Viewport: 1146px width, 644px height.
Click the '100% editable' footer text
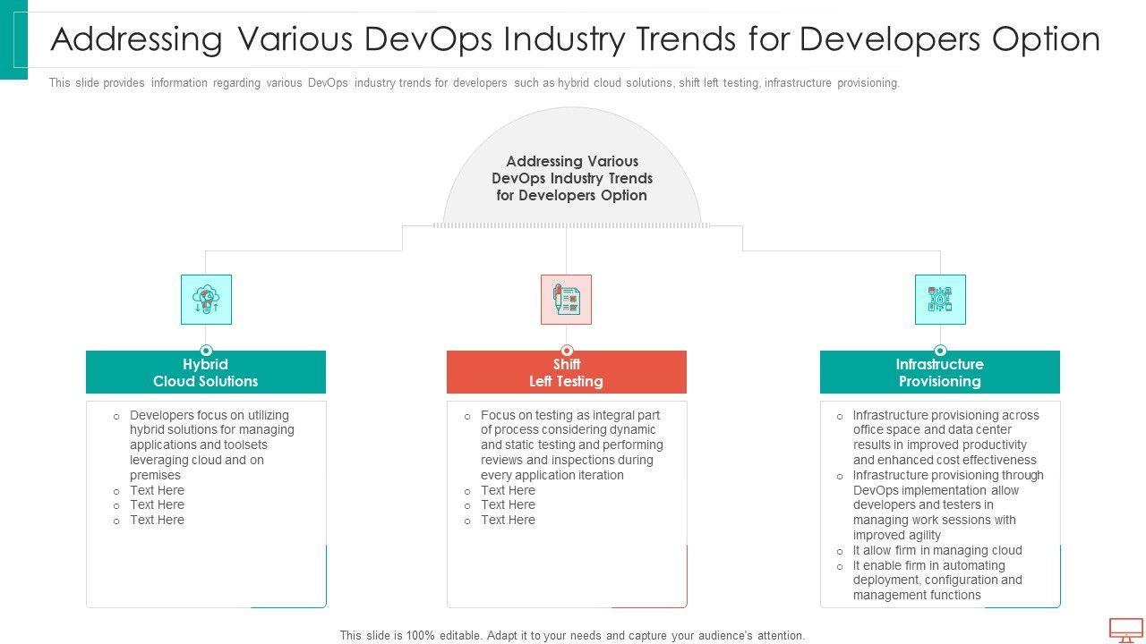coord(572,635)
